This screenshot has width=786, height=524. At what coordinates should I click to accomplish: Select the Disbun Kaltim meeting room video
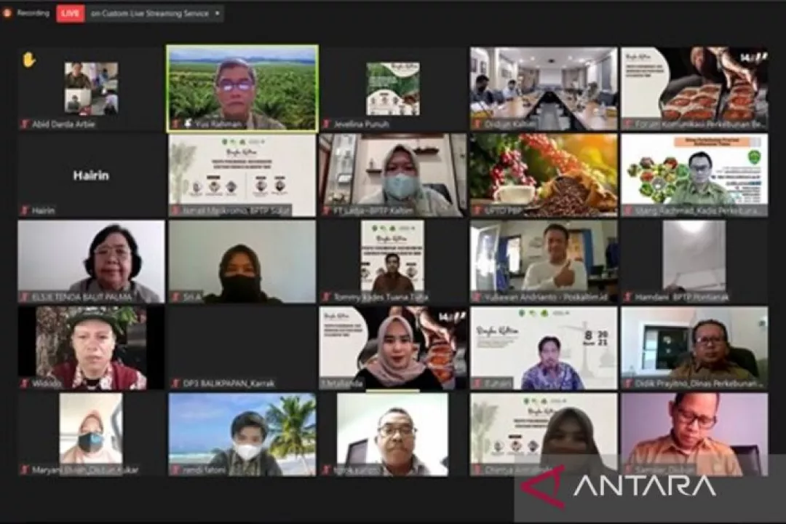tap(544, 88)
